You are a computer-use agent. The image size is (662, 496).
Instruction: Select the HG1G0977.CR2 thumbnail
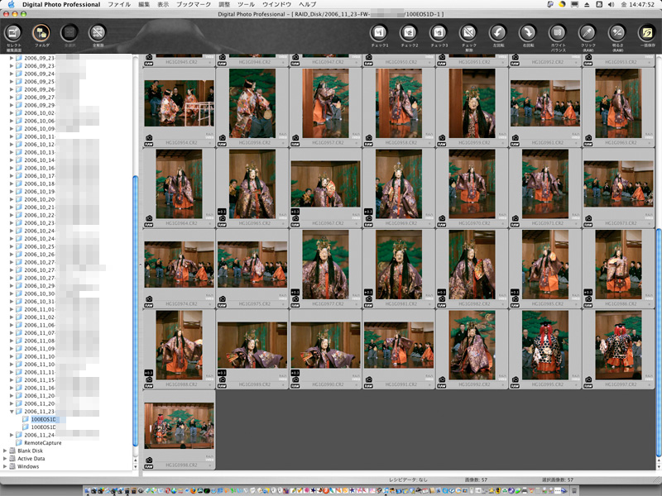pos(325,265)
